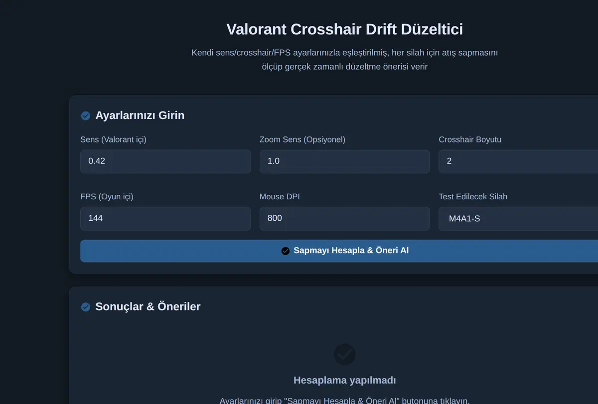This screenshot has height=404, width=598.
Task: Click the Ayarlarınızı Girin section title
Action: click(x=140, y=116)
